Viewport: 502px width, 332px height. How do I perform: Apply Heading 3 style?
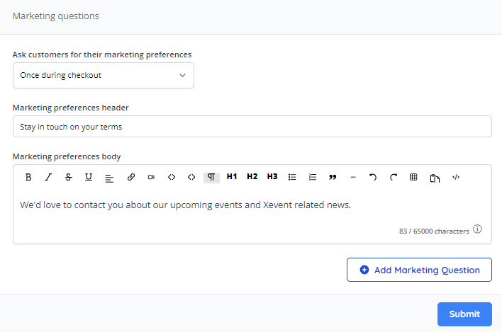point(272,177)
